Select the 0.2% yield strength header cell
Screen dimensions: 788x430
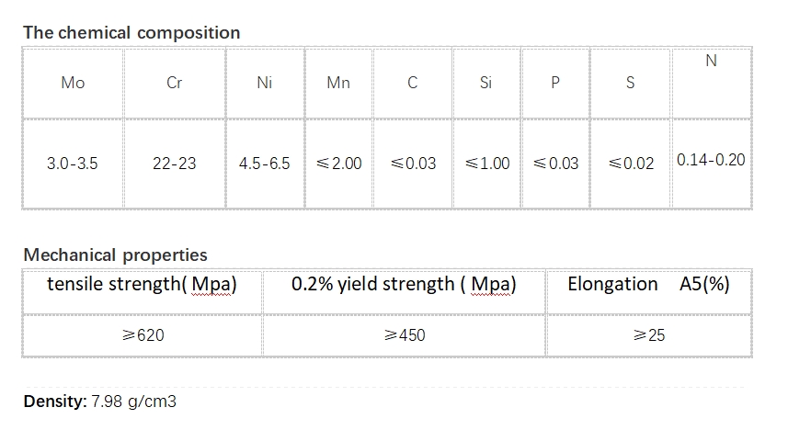(404, 292)
